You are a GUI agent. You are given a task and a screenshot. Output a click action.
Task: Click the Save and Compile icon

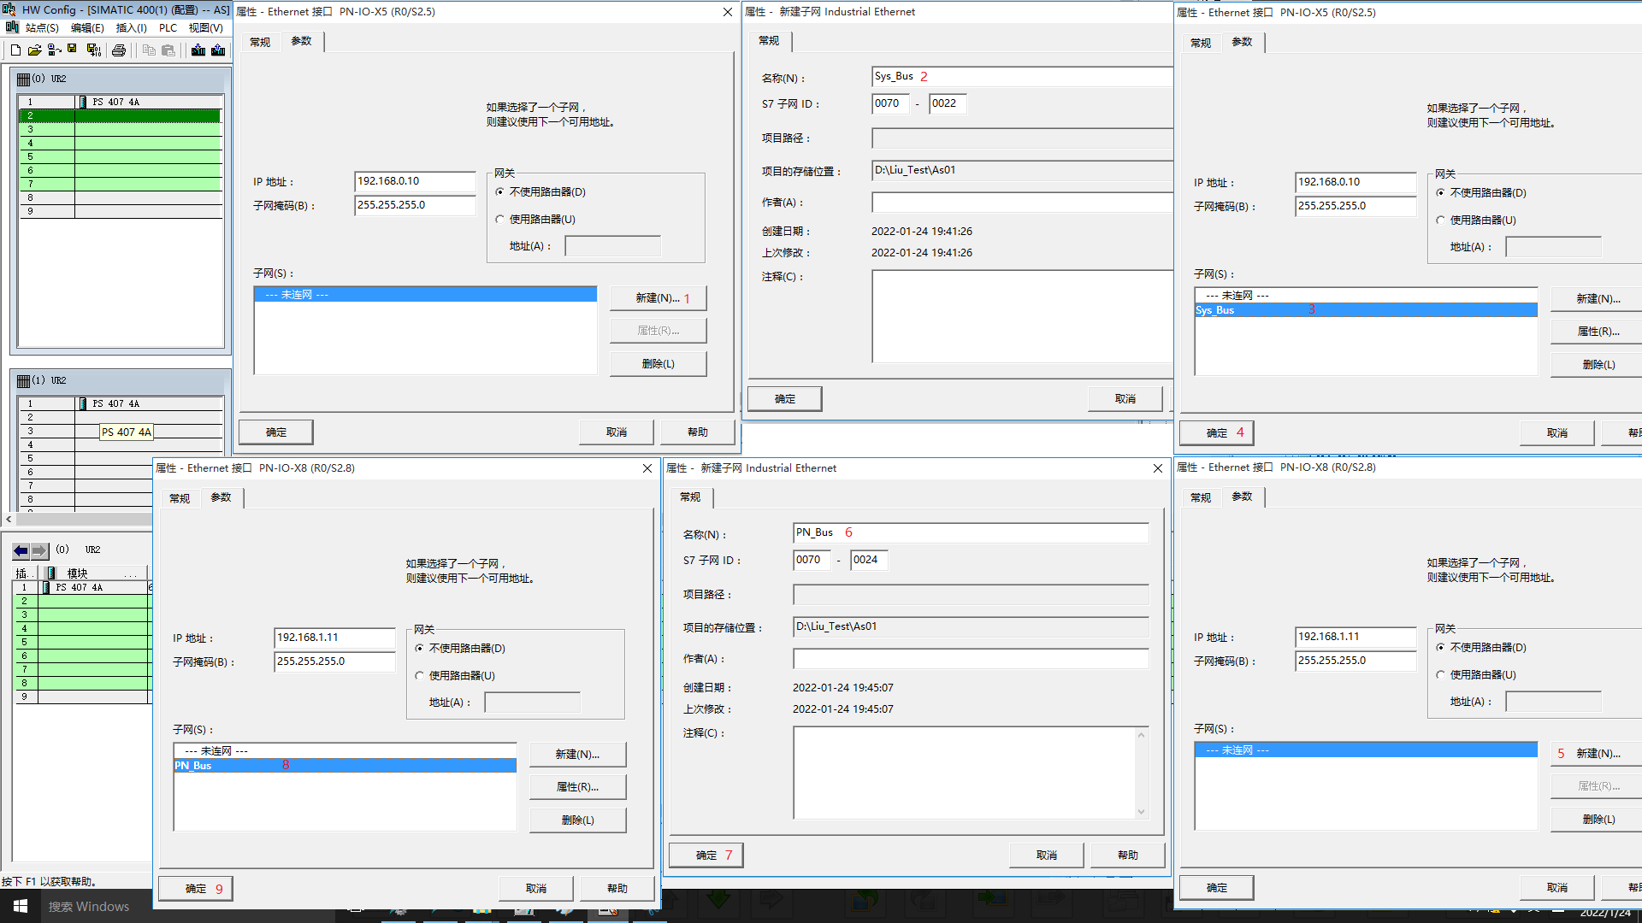94,50
